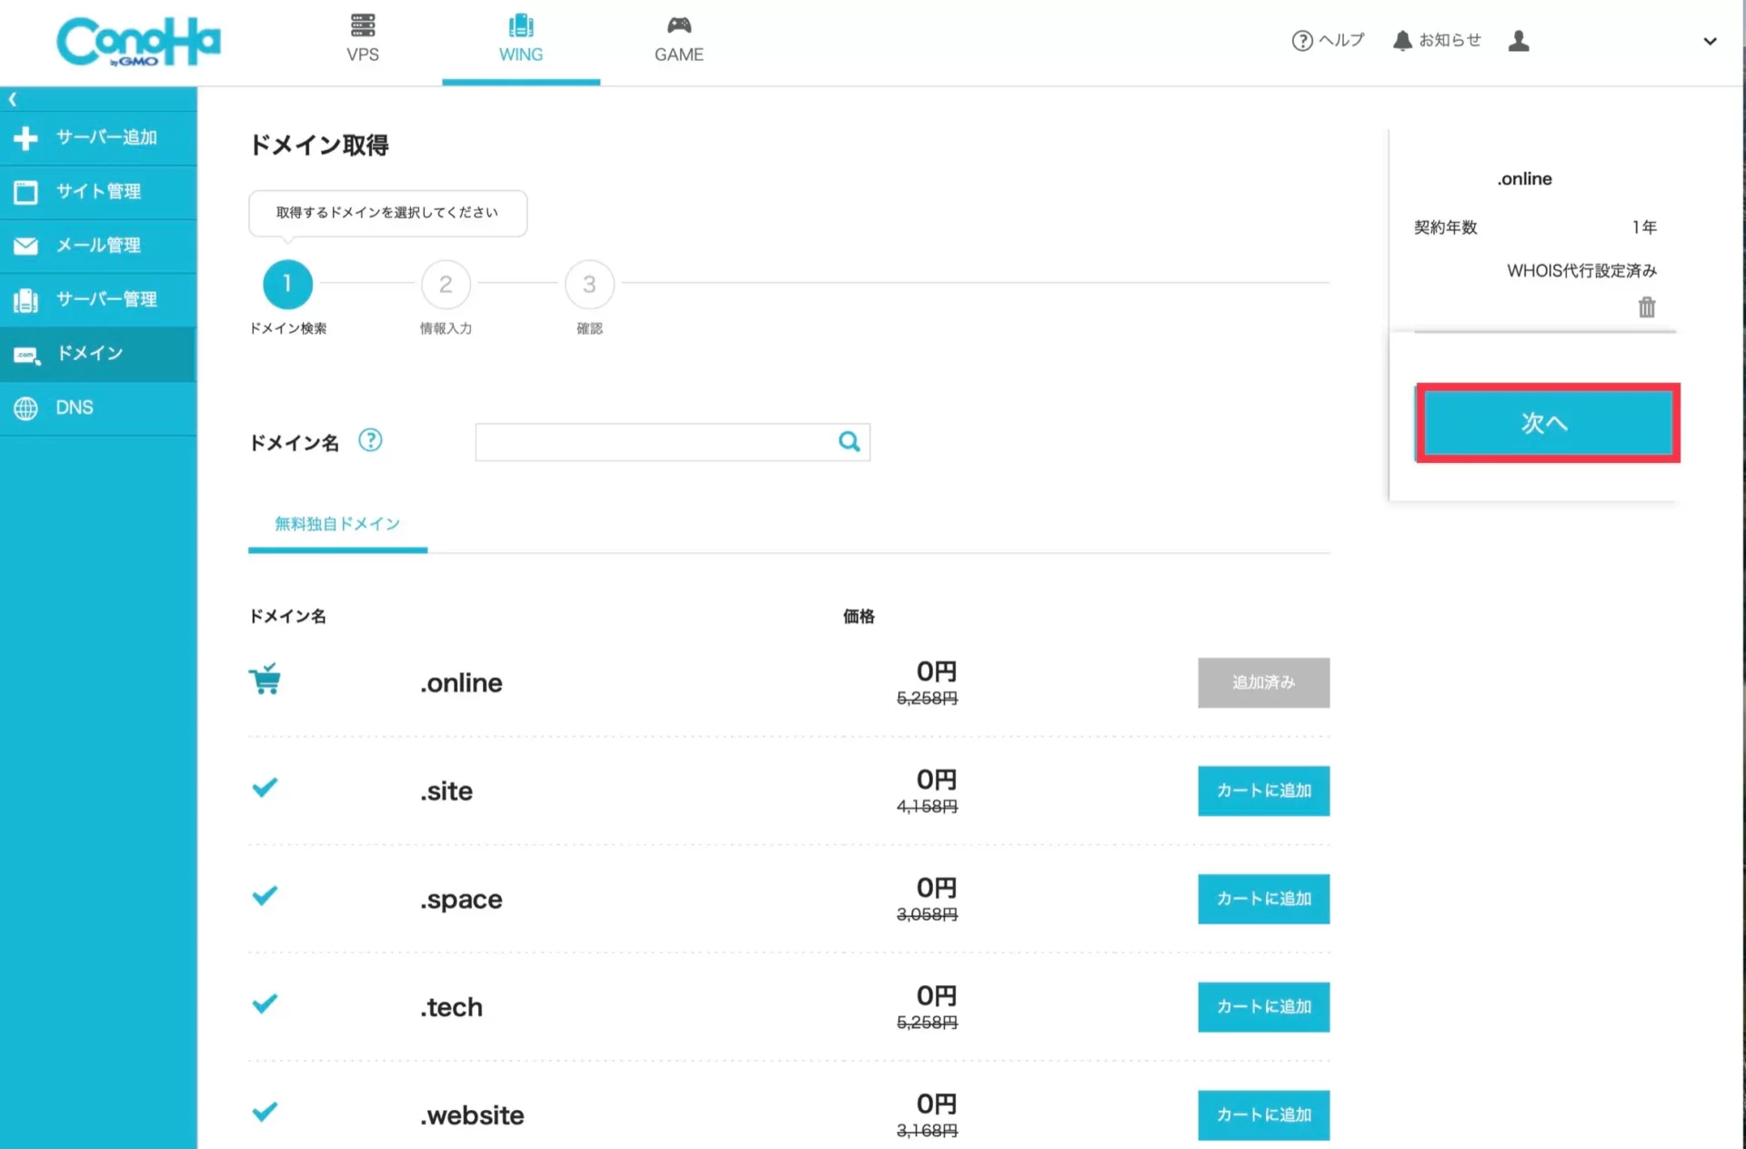Select サーバー追加 in the sidebar
This screenshot has width=1746, height=1149.
coord(98,137)
